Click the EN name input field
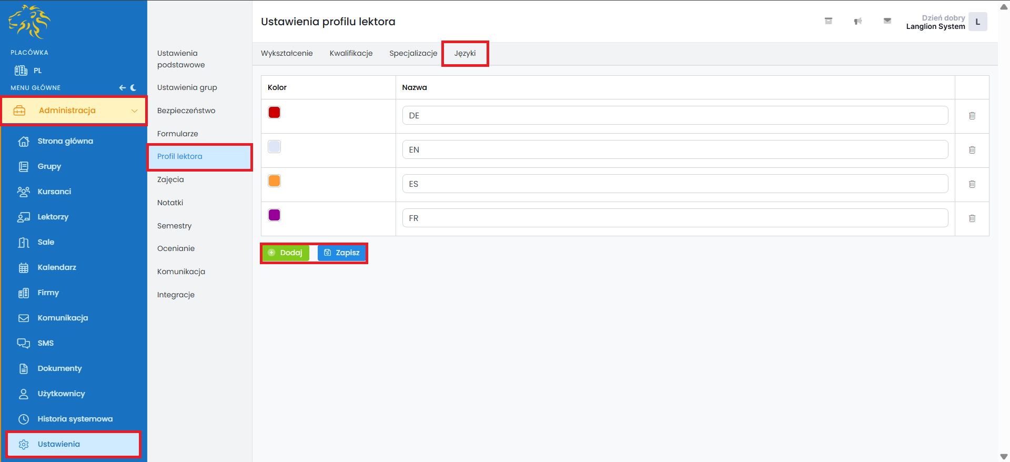This screenshot has height=462, width=1010. [x=674, y=150]
